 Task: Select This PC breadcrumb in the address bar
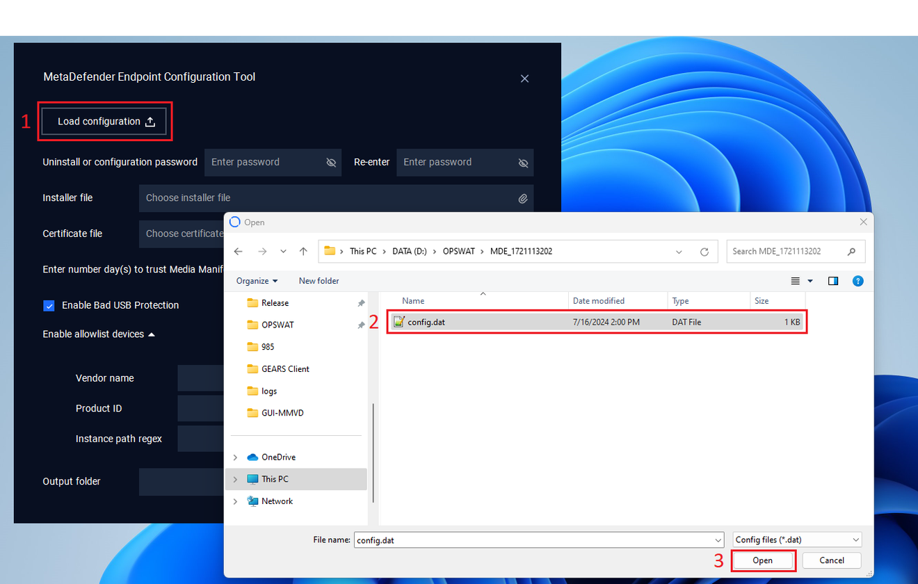[363, 251]
